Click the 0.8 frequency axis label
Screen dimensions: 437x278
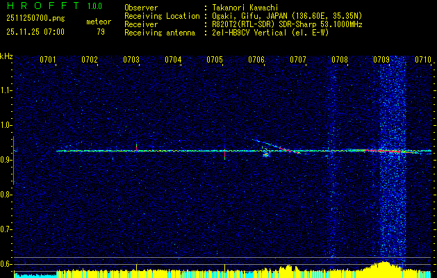coord(6,195)
